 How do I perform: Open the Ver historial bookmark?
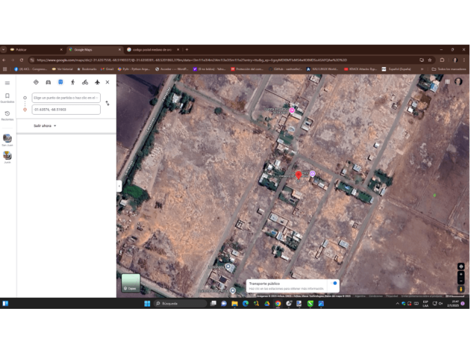coord(63,69)
